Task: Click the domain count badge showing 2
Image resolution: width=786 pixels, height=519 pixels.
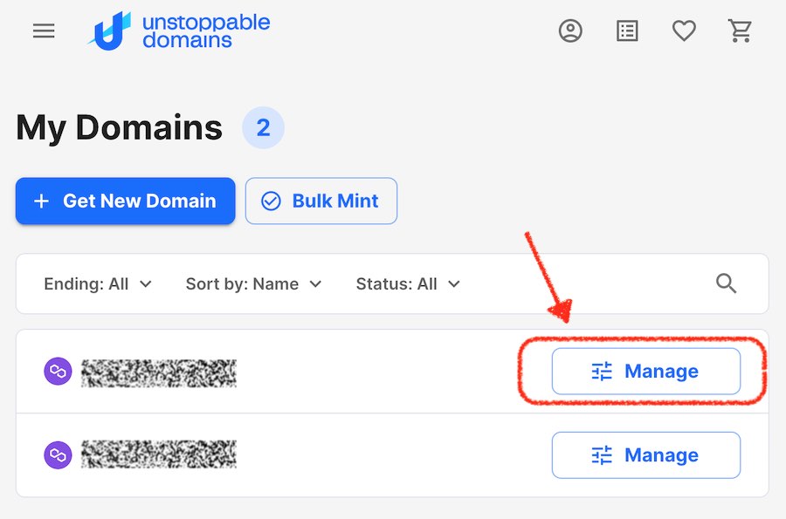Action: (x=263, y=127)
